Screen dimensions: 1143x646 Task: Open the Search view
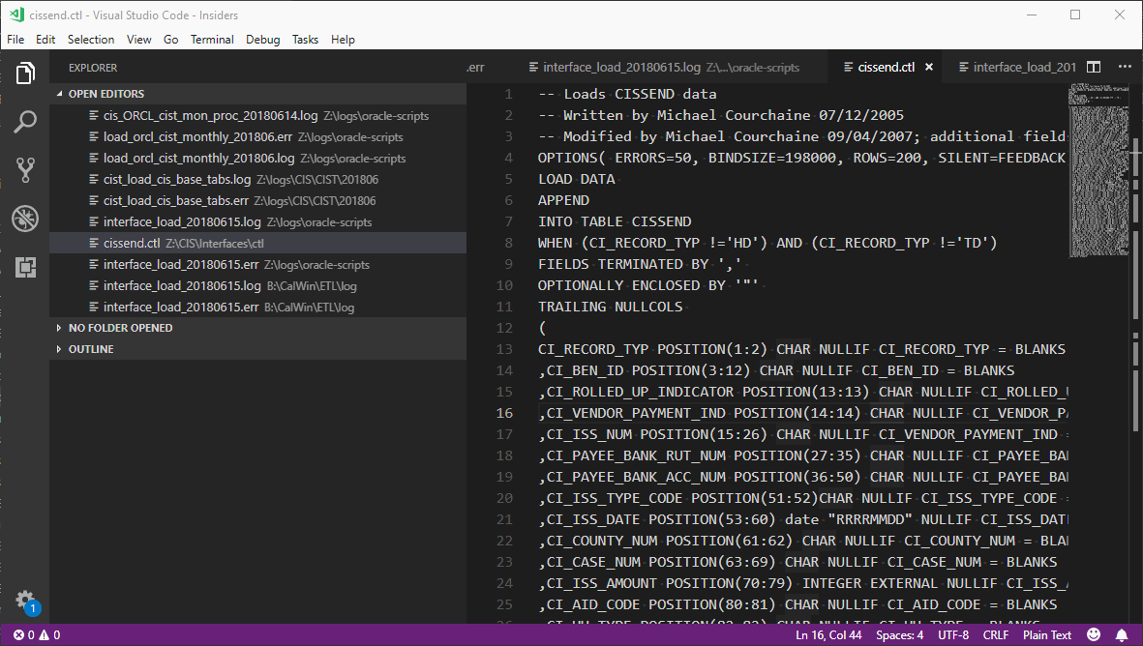24,121
